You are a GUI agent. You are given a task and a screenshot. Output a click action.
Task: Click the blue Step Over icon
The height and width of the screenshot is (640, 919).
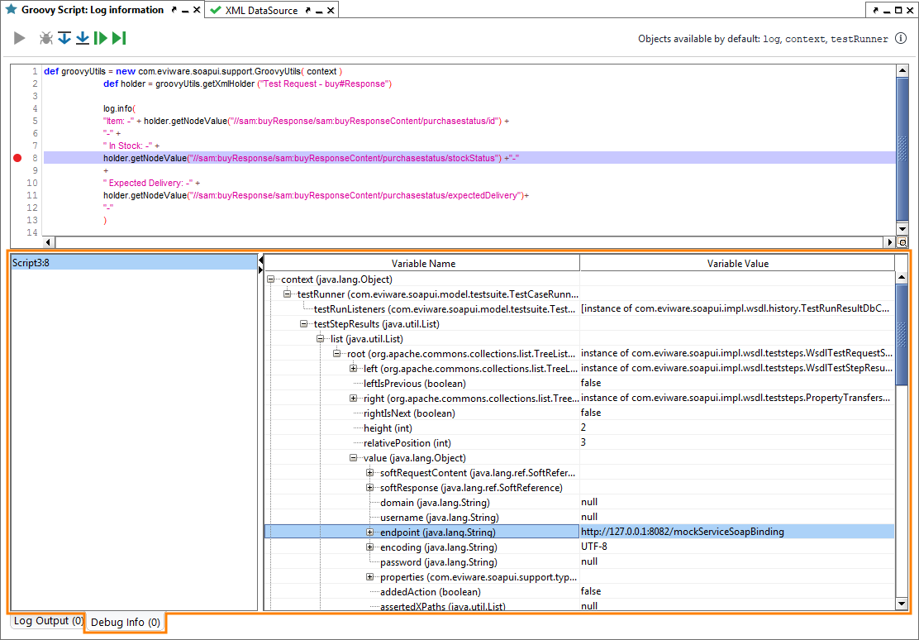click(64, 37)
